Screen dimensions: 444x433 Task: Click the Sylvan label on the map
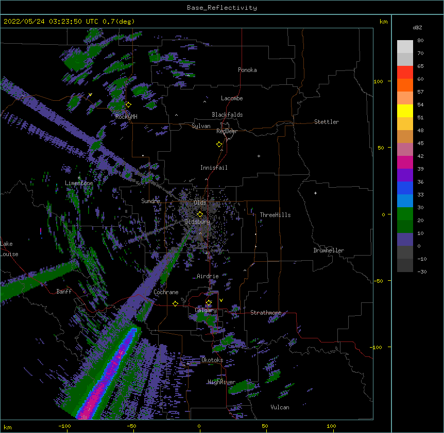coord(201,126)
